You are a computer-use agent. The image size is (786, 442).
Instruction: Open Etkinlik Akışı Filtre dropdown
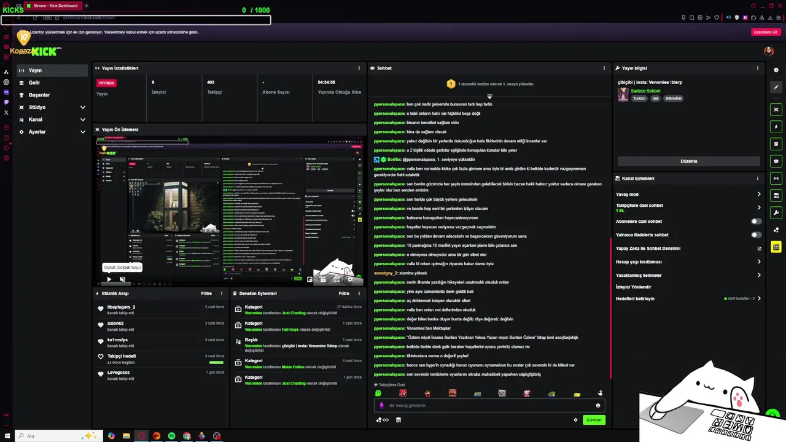point(207,293)
